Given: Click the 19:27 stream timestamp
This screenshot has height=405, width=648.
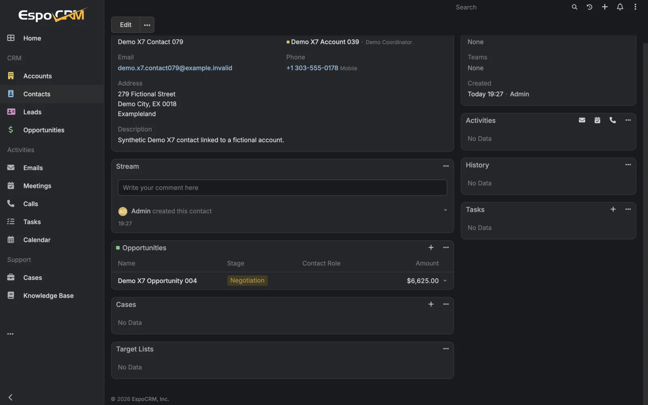Looking at the screenshot, I should 125,224.
